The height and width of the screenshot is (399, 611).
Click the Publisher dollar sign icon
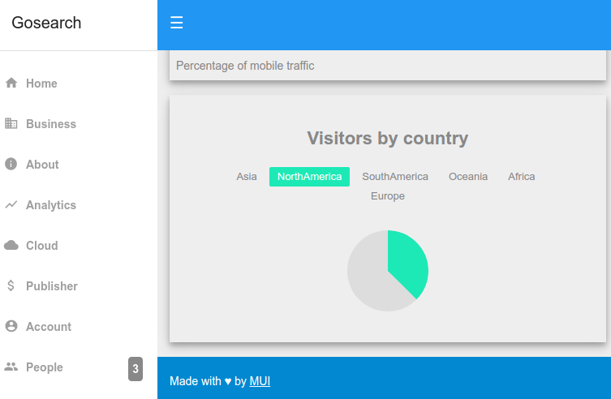click(x=11, y=285)
